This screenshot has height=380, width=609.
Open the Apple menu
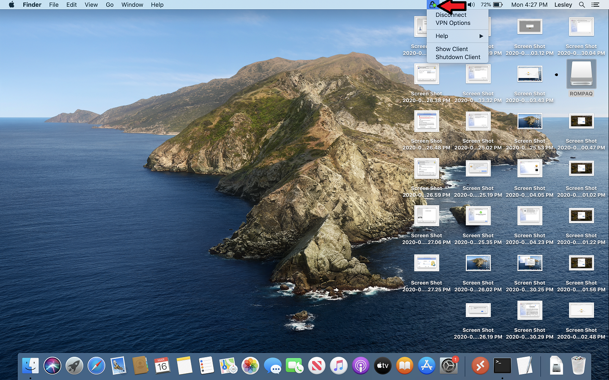pos(11,5)
